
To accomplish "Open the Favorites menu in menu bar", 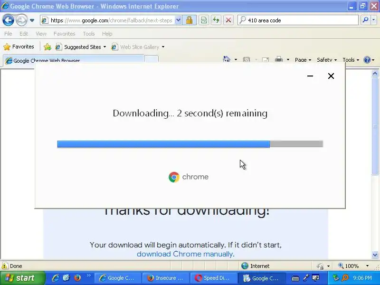I will click(x=65, y=34).
